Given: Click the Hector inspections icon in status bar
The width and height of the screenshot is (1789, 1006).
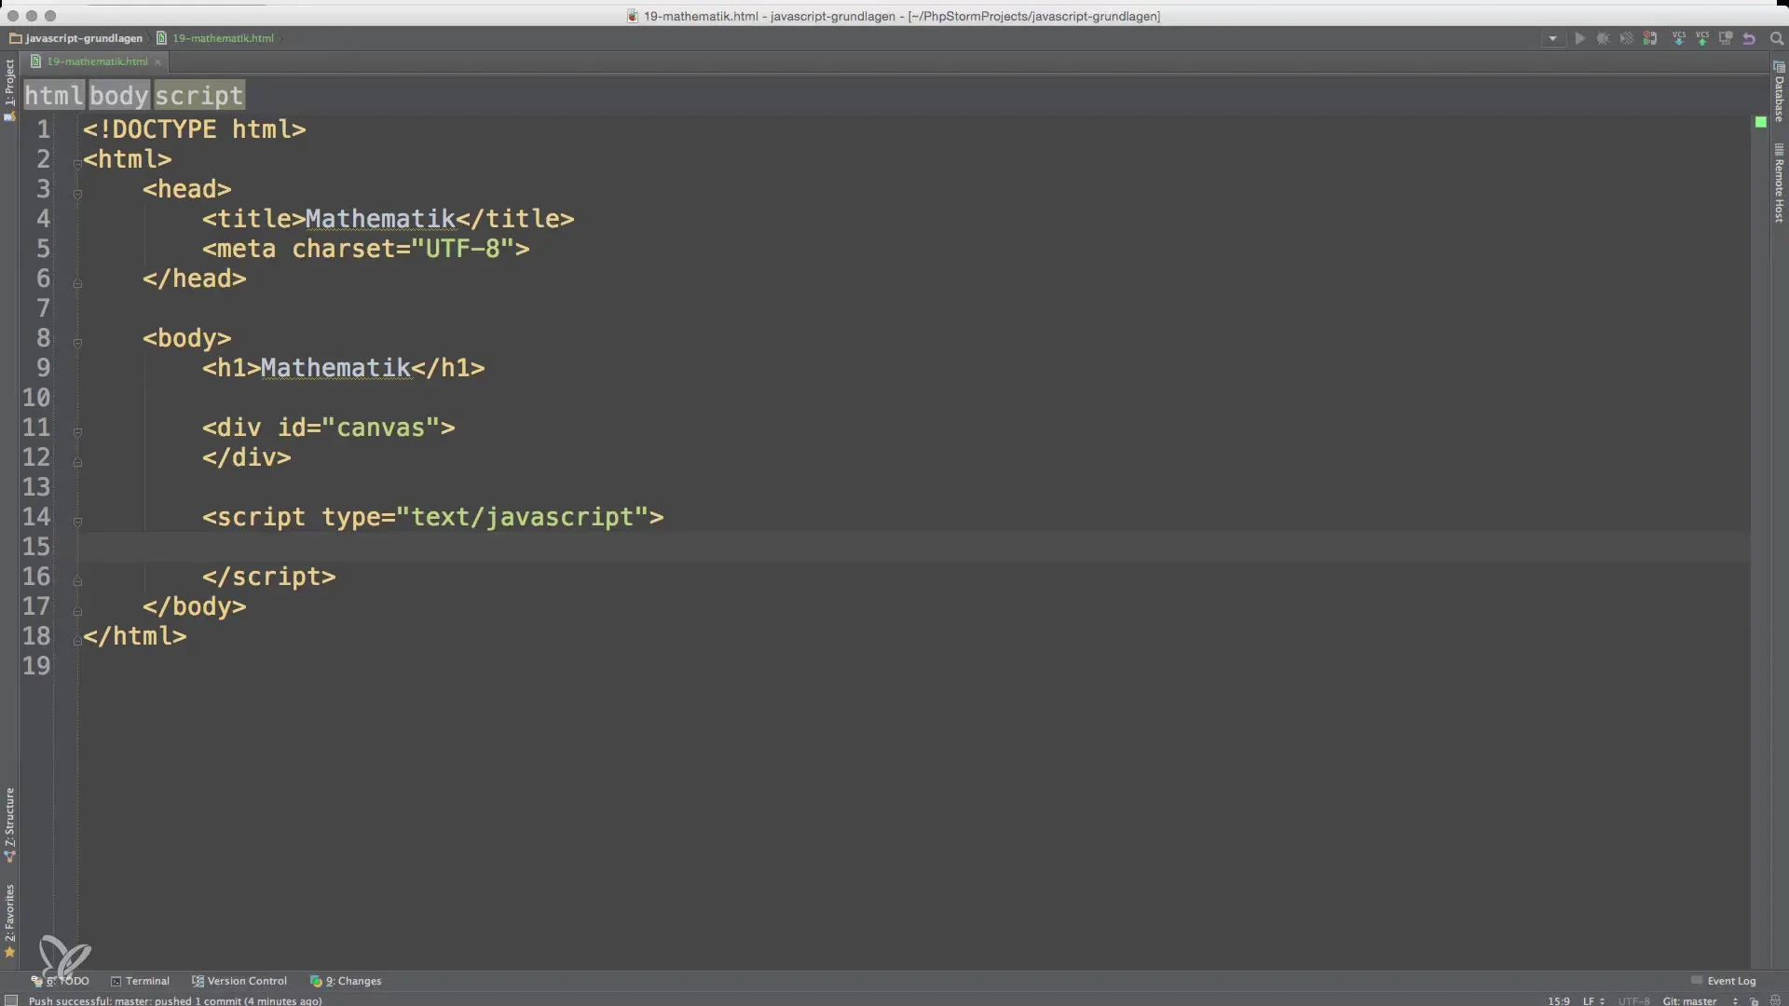Looking at the screenshot, I should [1775, 1001].
